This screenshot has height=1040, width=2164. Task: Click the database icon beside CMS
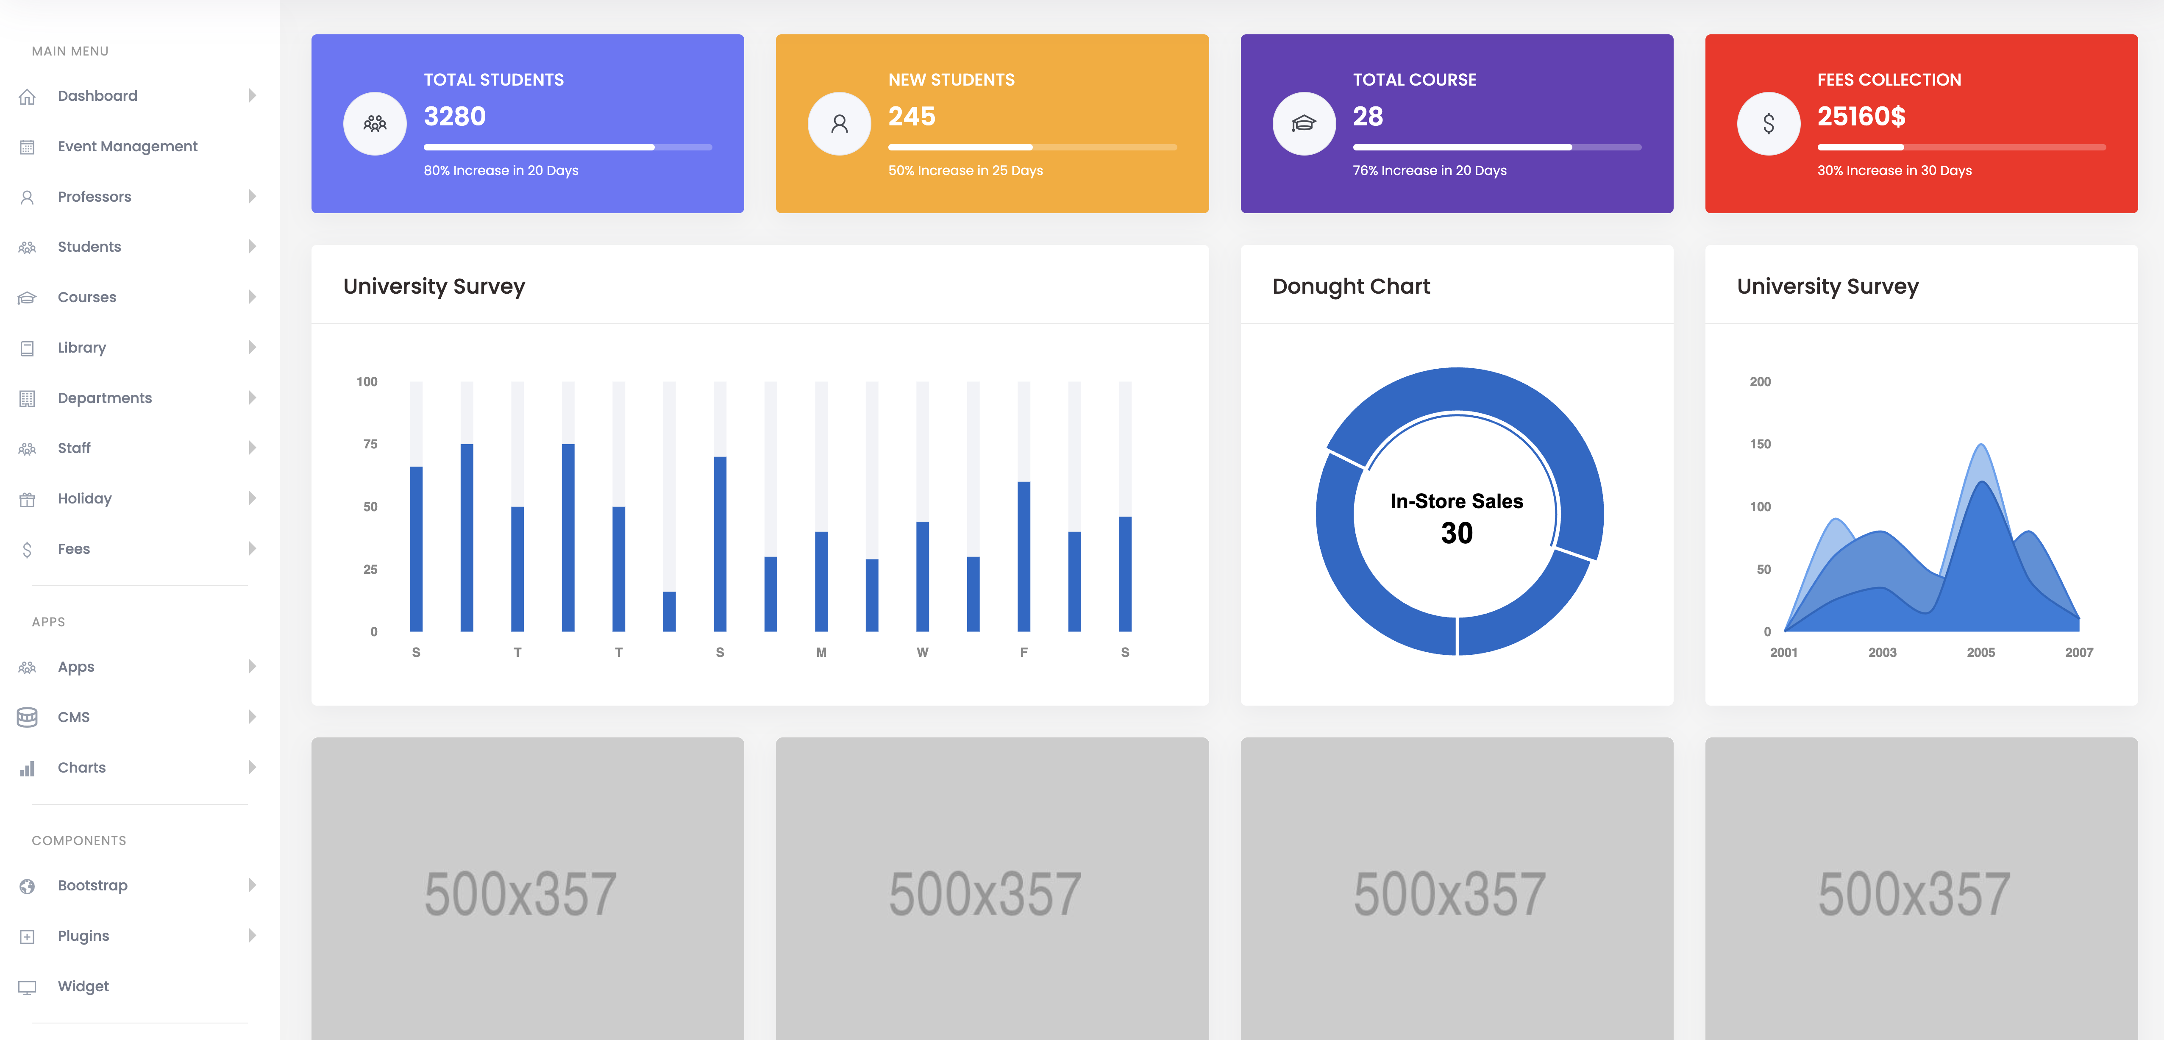pos(27,717)
